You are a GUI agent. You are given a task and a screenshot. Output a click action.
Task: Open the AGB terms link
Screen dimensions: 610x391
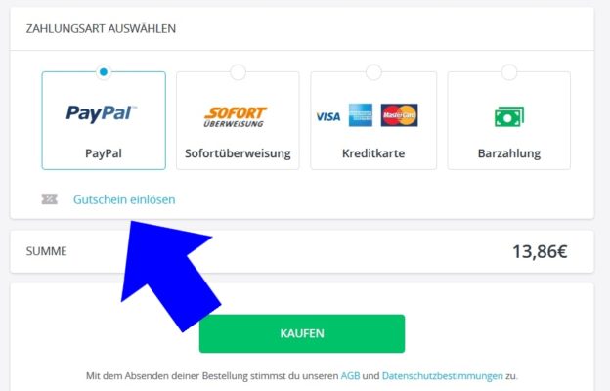350,376
